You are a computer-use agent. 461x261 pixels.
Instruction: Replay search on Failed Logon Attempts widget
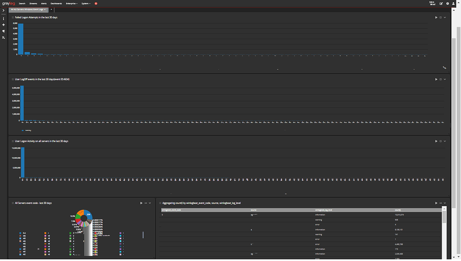436,17
